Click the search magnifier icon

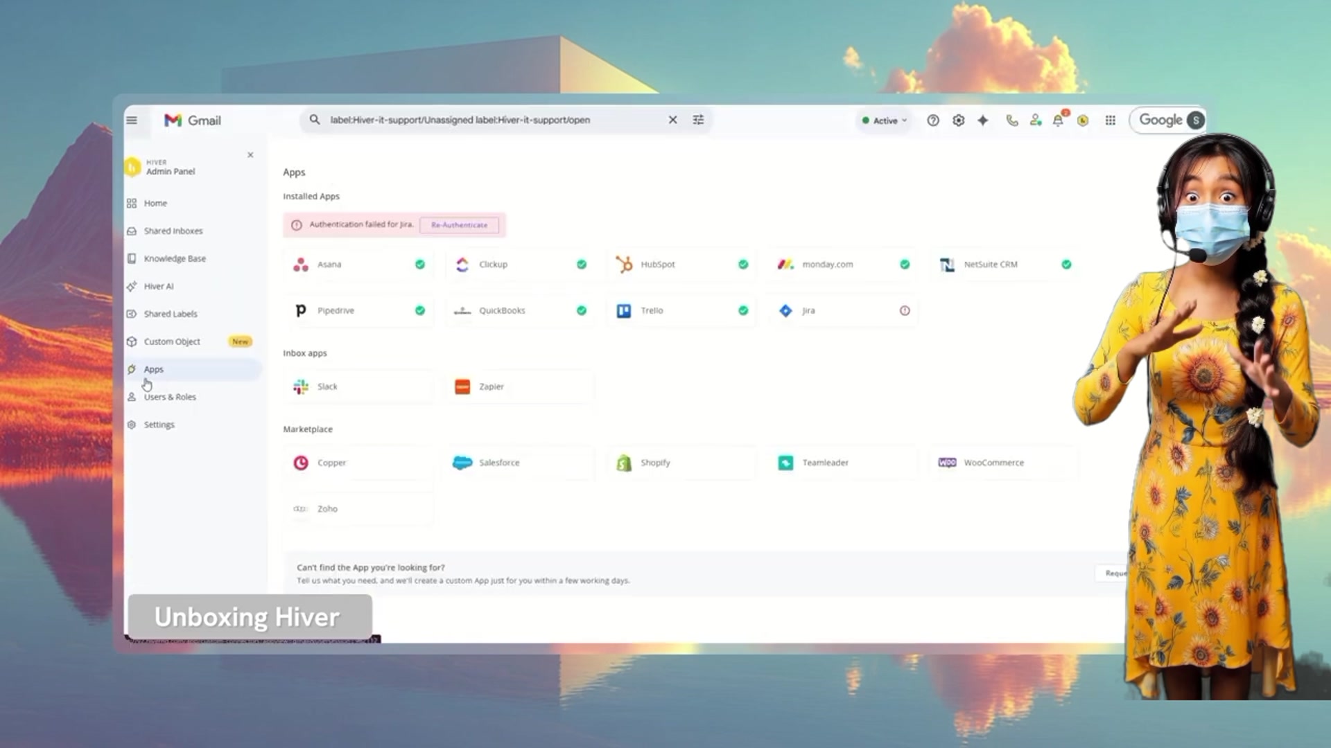tap(315, 120)
